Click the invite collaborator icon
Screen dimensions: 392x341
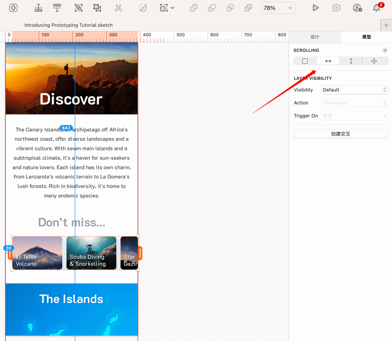click(357, 8)
